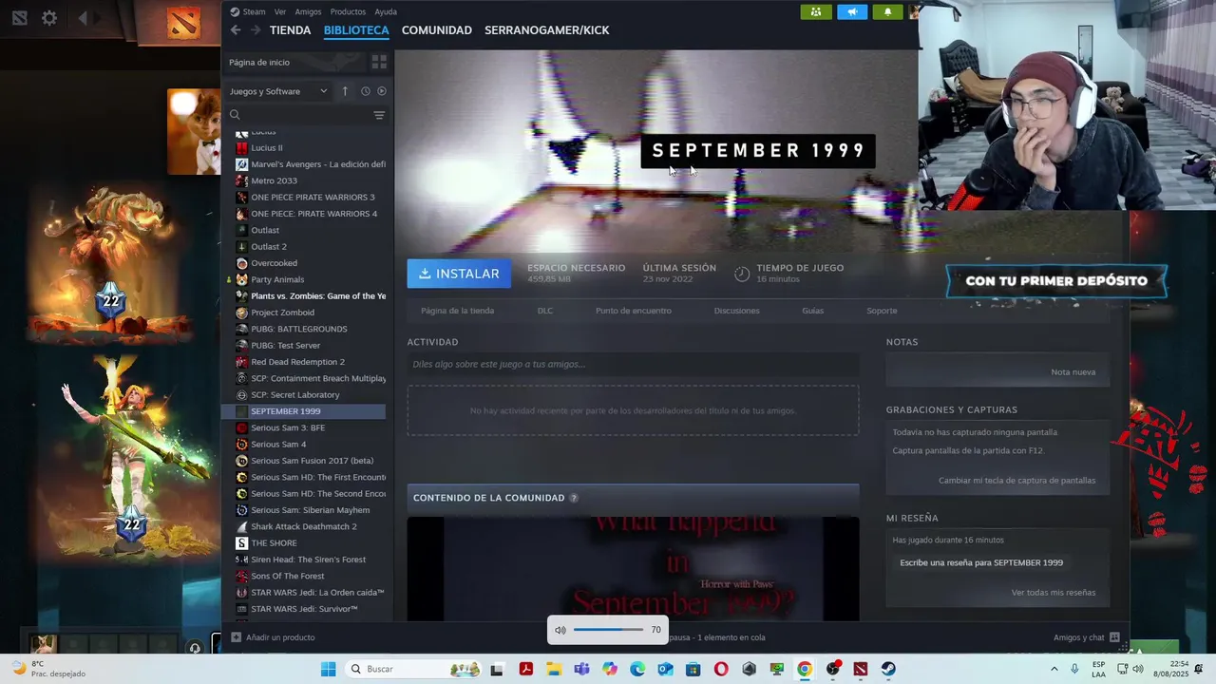Click the help question mark beside Contenido de la comunidad
1216x684 pixels.
tap(574, 498)
